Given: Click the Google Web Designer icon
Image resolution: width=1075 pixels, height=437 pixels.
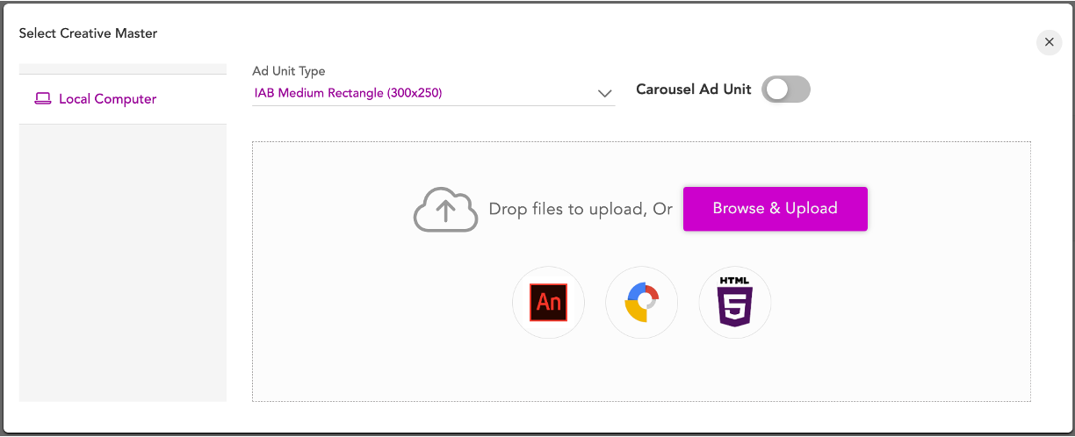Looking at the screenshot, I should click(641, 303).
